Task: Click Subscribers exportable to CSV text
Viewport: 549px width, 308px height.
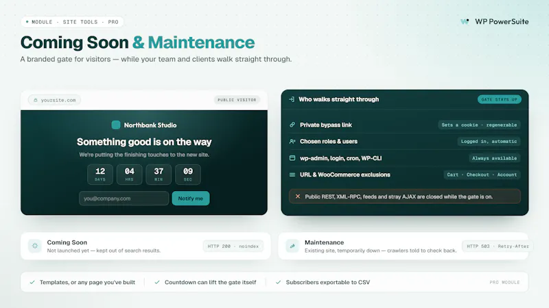Action: coord(328,282)
